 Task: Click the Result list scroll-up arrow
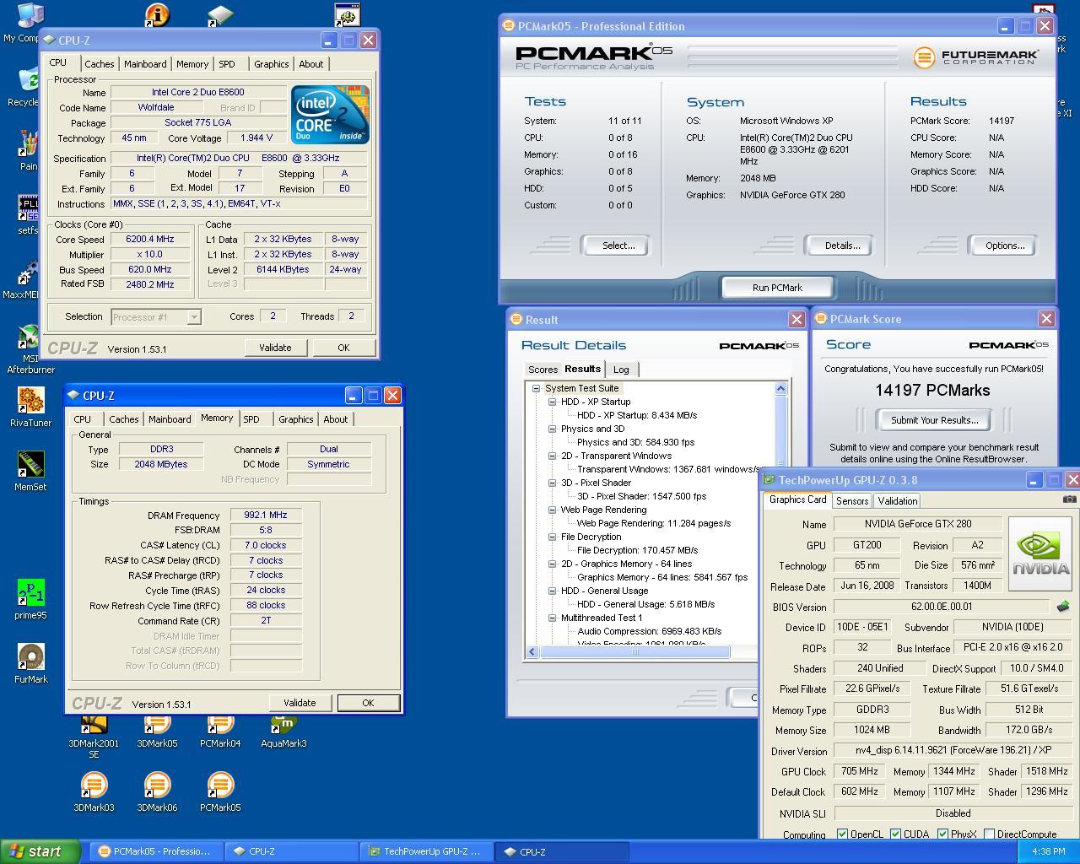780,388
